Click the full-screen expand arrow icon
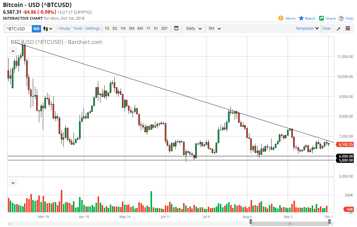Viewport: 357px width, 227px height. 338,28
